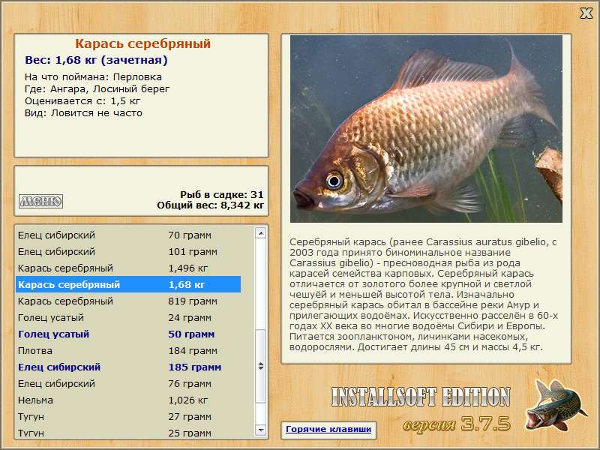600x450 pixels.
Task: Click the версия 3.7.5 label
Action: pyautogui.click(x=457, y=424)
